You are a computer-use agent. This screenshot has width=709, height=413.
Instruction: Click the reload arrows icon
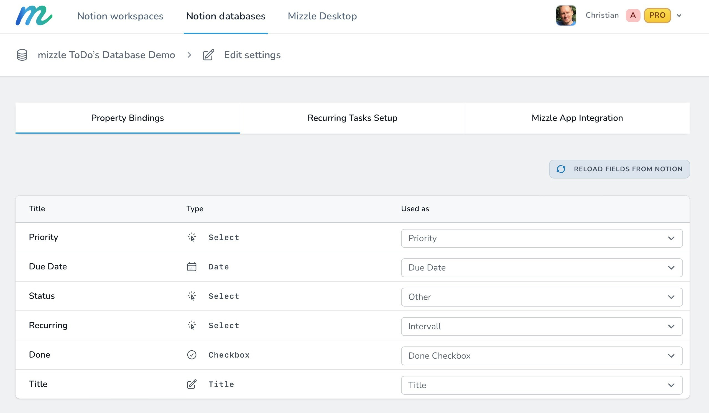(x=561, y=169)
